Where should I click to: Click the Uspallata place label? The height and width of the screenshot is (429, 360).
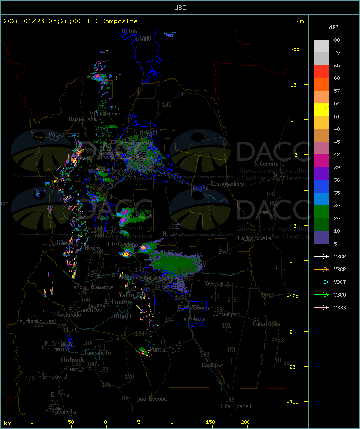[82, 119]
